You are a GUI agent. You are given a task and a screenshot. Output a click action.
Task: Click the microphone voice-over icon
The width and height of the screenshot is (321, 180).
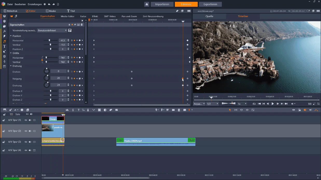coord(88,110)
